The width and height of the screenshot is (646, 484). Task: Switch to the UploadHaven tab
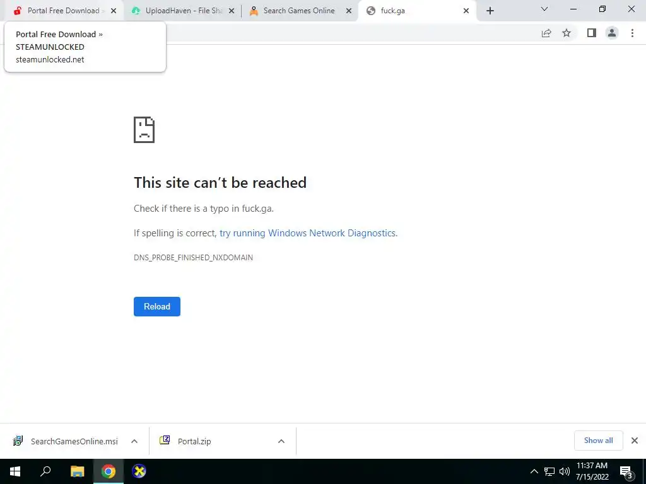(182, 11)
